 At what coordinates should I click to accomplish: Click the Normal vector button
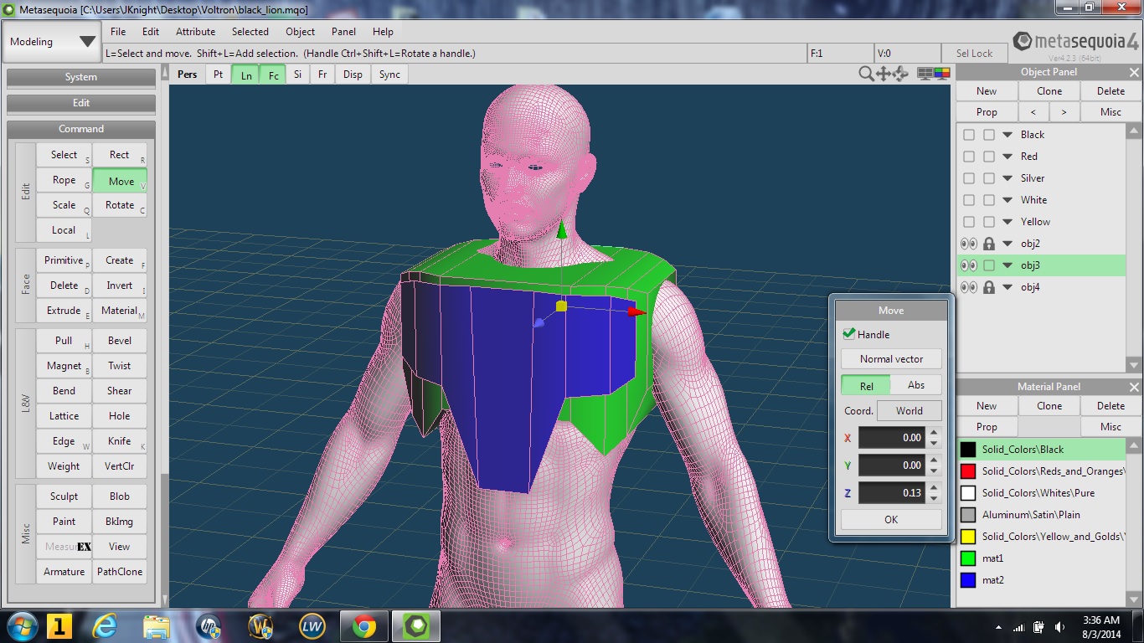click(891, 359)
